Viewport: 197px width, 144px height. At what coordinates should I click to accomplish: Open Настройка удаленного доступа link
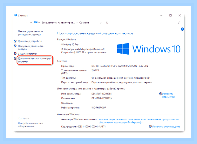31,47
